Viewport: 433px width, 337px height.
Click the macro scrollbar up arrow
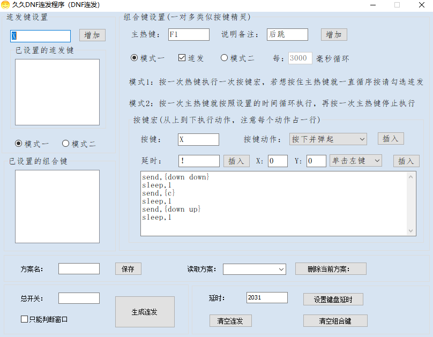[411, 177]
